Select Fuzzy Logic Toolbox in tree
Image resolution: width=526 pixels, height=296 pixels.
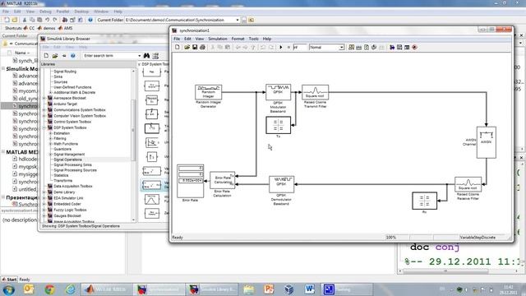pos(70,210)
